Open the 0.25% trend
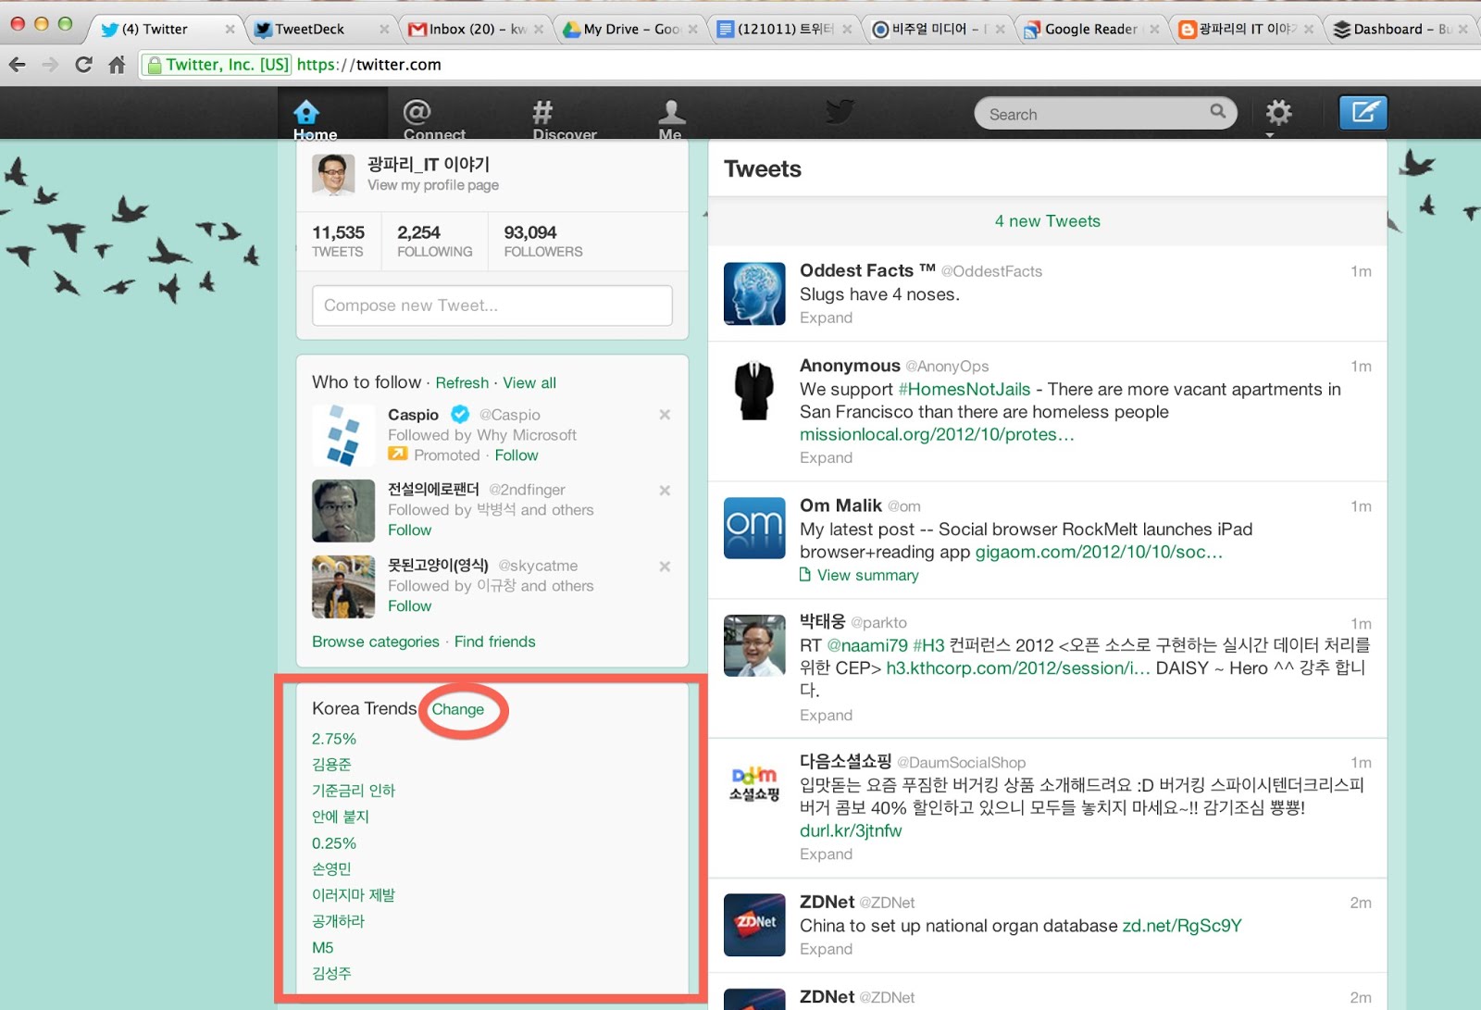This screenshot has width=1481, height=1010. pos(333,843)
